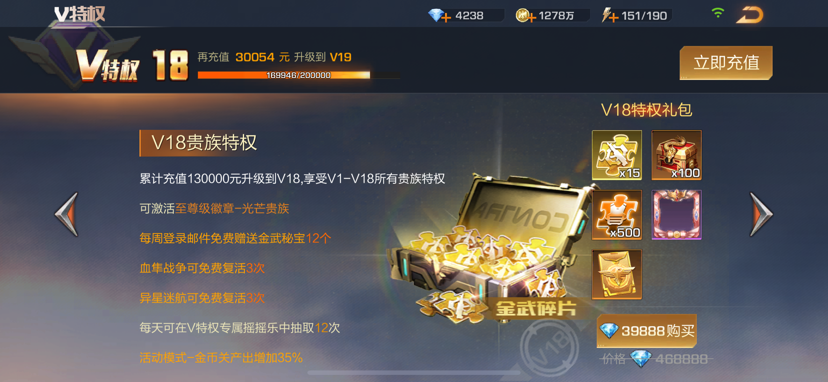
Task: Click the V18贵族特权 header
Action: [x=204, y=143]
